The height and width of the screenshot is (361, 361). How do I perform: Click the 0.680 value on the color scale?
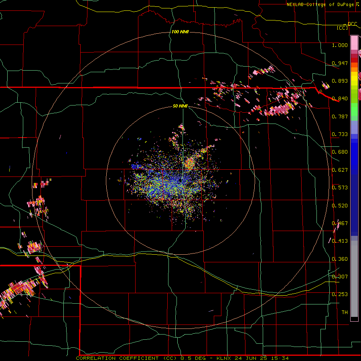[x=340, y=152]
